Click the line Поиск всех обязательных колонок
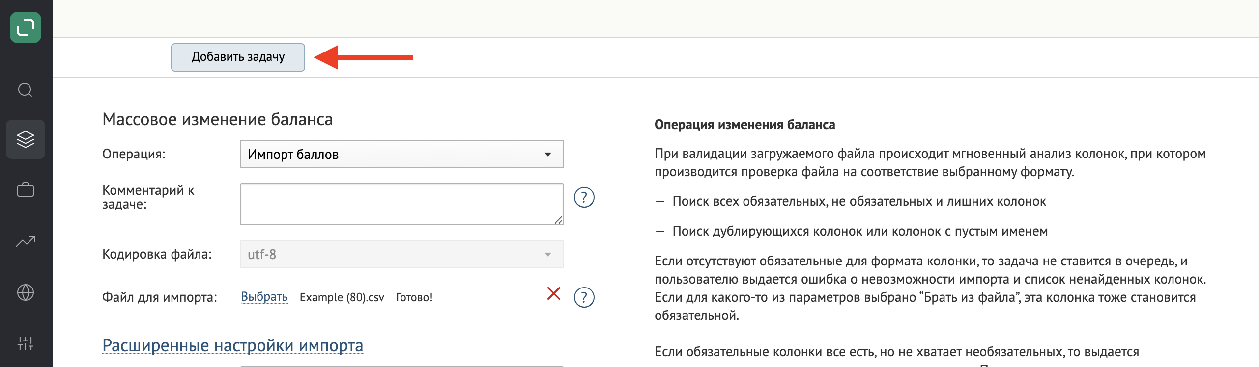The image size is (1259, 367). [859, 201]
